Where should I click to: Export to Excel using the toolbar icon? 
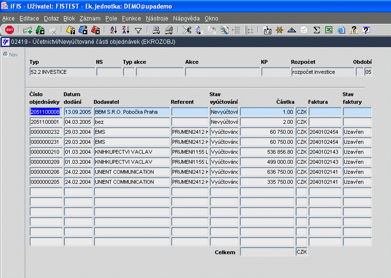click(329, 30)
